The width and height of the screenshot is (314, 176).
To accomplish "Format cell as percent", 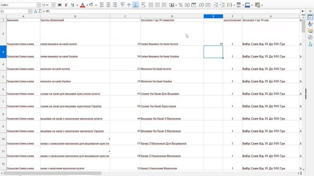I will (x=181, y=5).
